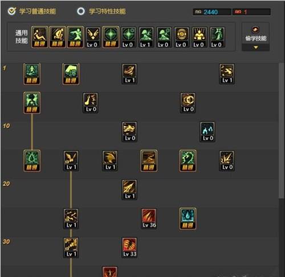Select the green dragon skill icon

click(188, 161)
